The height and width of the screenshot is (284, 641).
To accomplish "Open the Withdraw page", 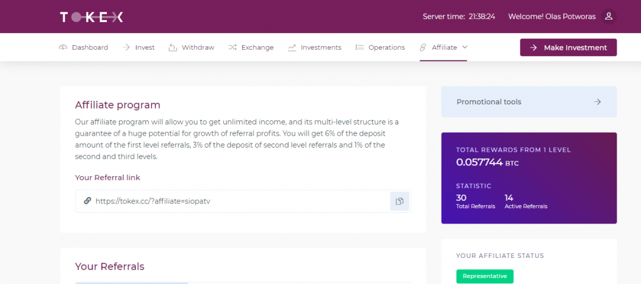I will point(198,47).
